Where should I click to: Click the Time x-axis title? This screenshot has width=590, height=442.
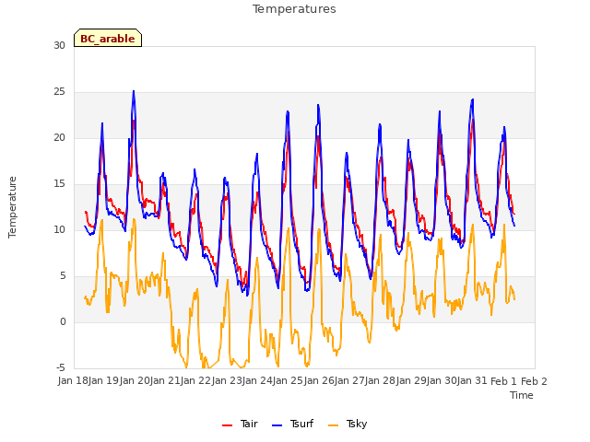[522, 395]
